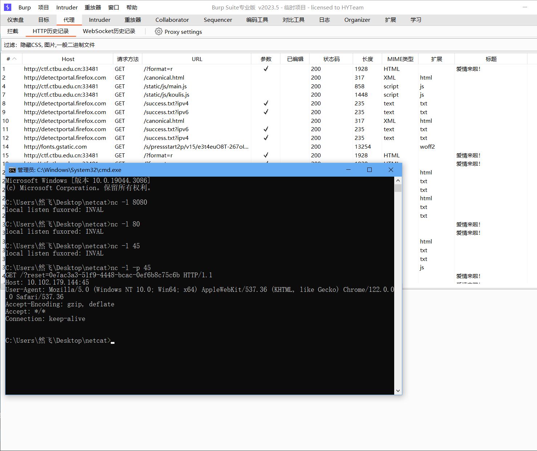The image size is (537, 451).
Task: Close the cmd.exe window
Action: click(x=391, y=170)
